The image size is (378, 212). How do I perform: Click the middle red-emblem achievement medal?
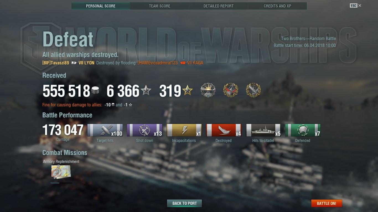(231, 90)
